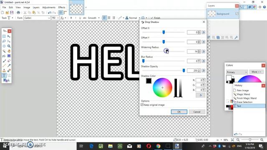Select left text alignment

coord(105,18)
